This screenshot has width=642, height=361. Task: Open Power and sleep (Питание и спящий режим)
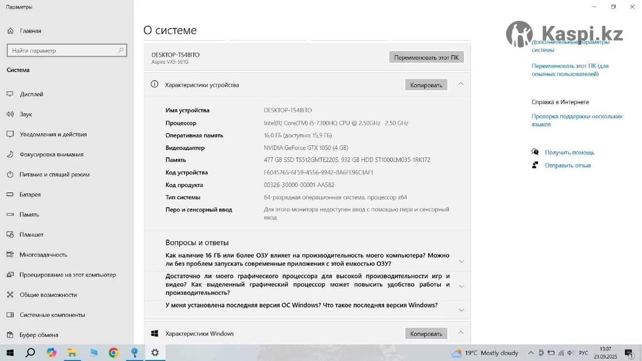click(54, 174)
